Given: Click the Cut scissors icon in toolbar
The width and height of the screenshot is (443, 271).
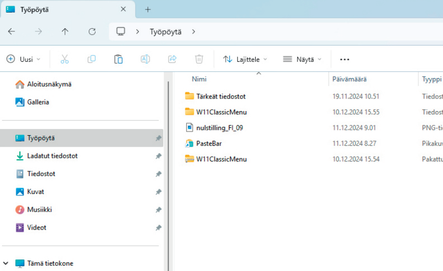Looking at the screenshot, I should (x=65, y=59).
